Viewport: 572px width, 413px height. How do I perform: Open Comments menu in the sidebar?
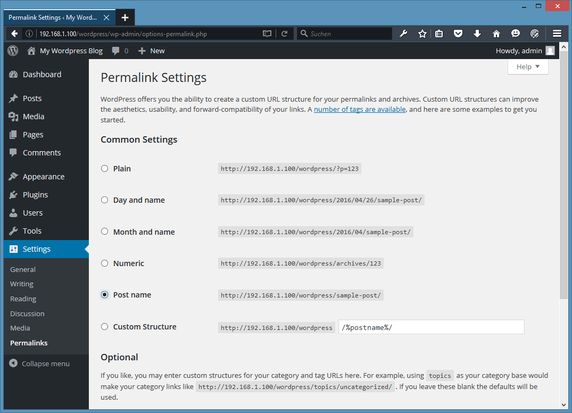[x=46, y=153]
